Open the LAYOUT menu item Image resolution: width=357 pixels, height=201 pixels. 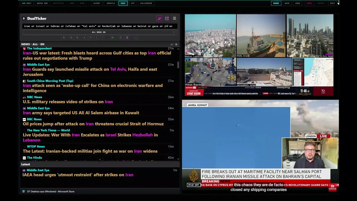[x=97, y=3]
